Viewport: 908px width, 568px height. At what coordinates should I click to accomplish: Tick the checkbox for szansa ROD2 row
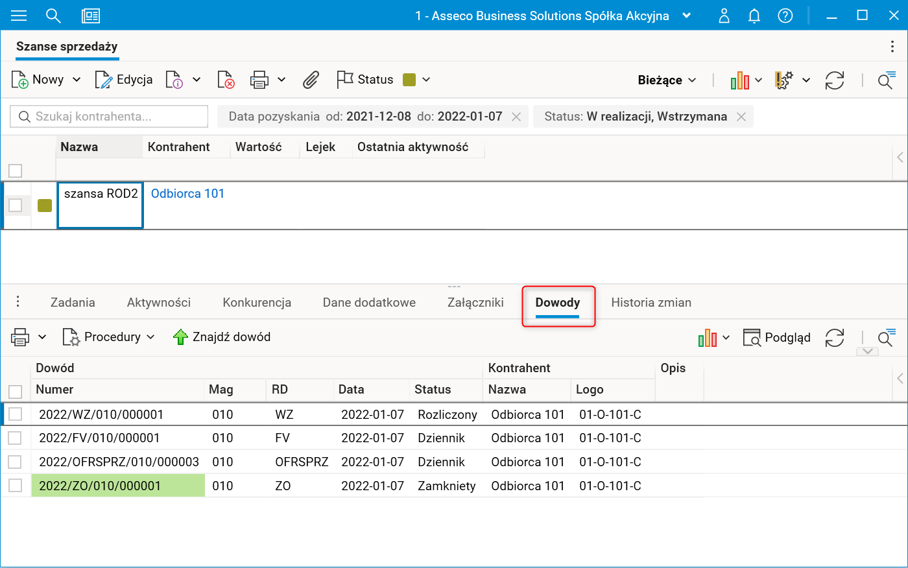[16, 206]
